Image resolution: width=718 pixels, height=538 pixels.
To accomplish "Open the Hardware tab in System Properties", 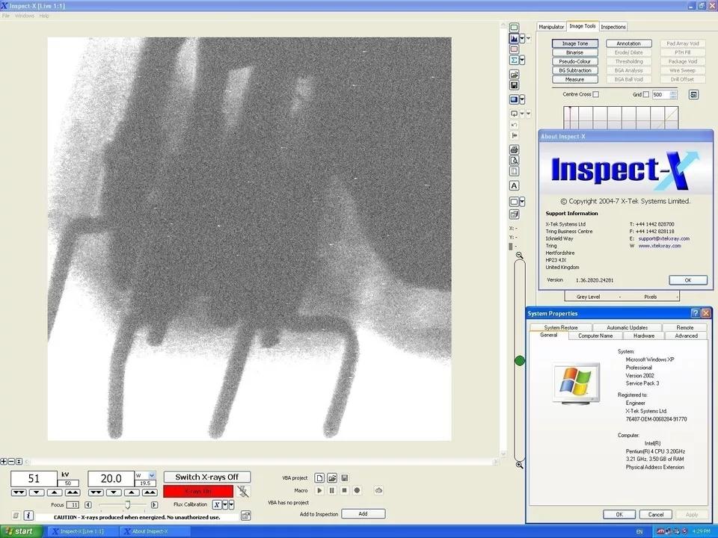I will click(643, 336).
